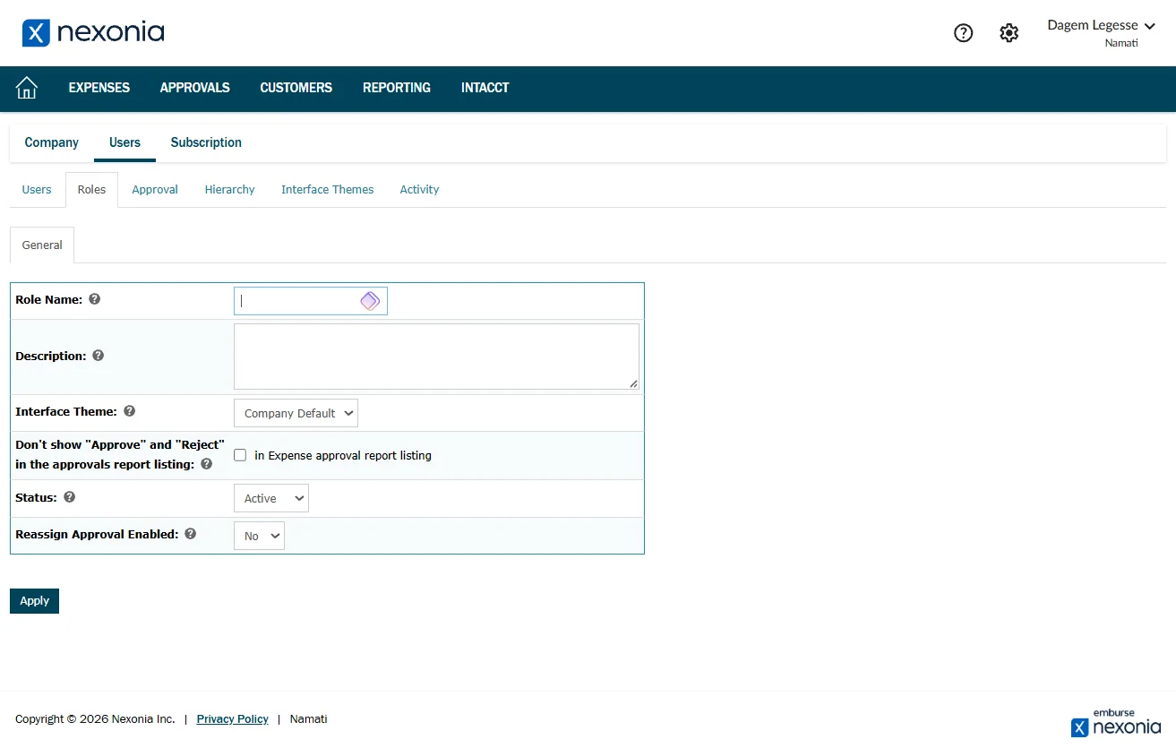Switch to the Subscription tab

pos(206,142)
